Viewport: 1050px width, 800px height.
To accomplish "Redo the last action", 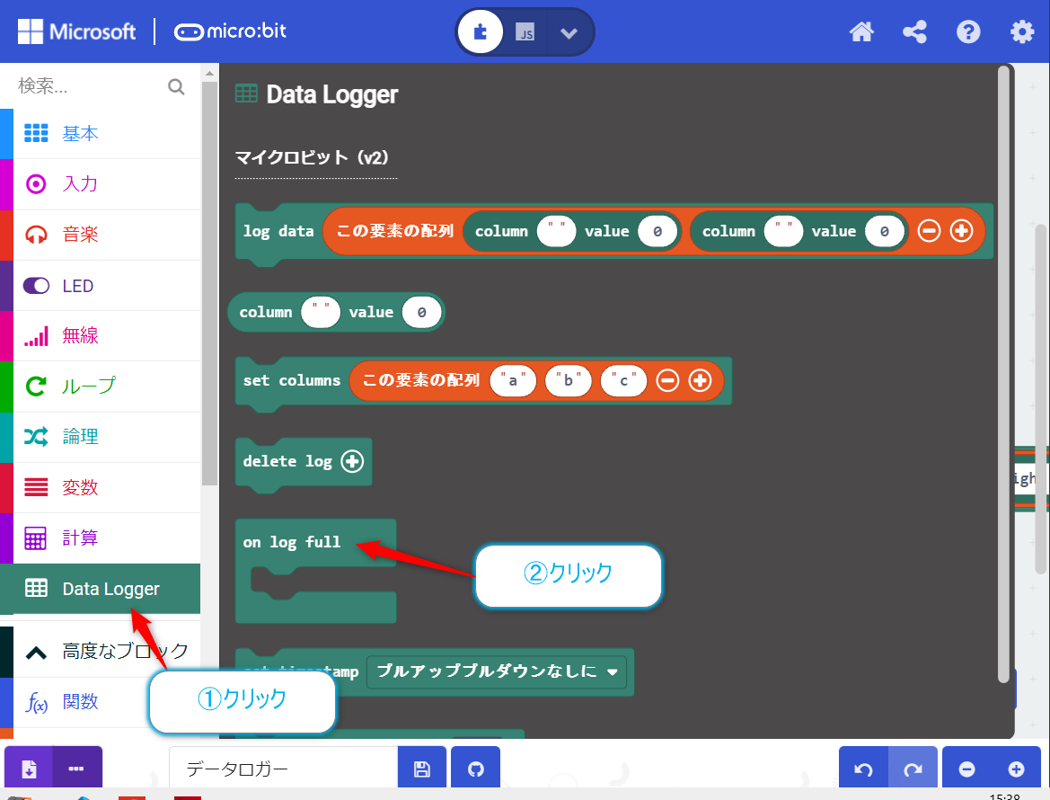I will pos(913,769).
